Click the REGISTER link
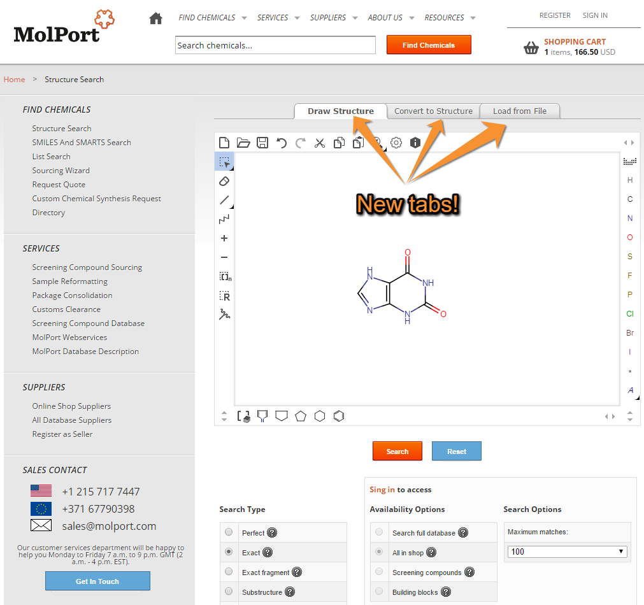644x605 pixels. pyautogui.click(x=555, y=15)
